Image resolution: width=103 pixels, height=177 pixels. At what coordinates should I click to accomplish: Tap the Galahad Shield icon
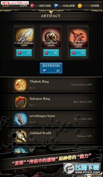pos(21,136)
